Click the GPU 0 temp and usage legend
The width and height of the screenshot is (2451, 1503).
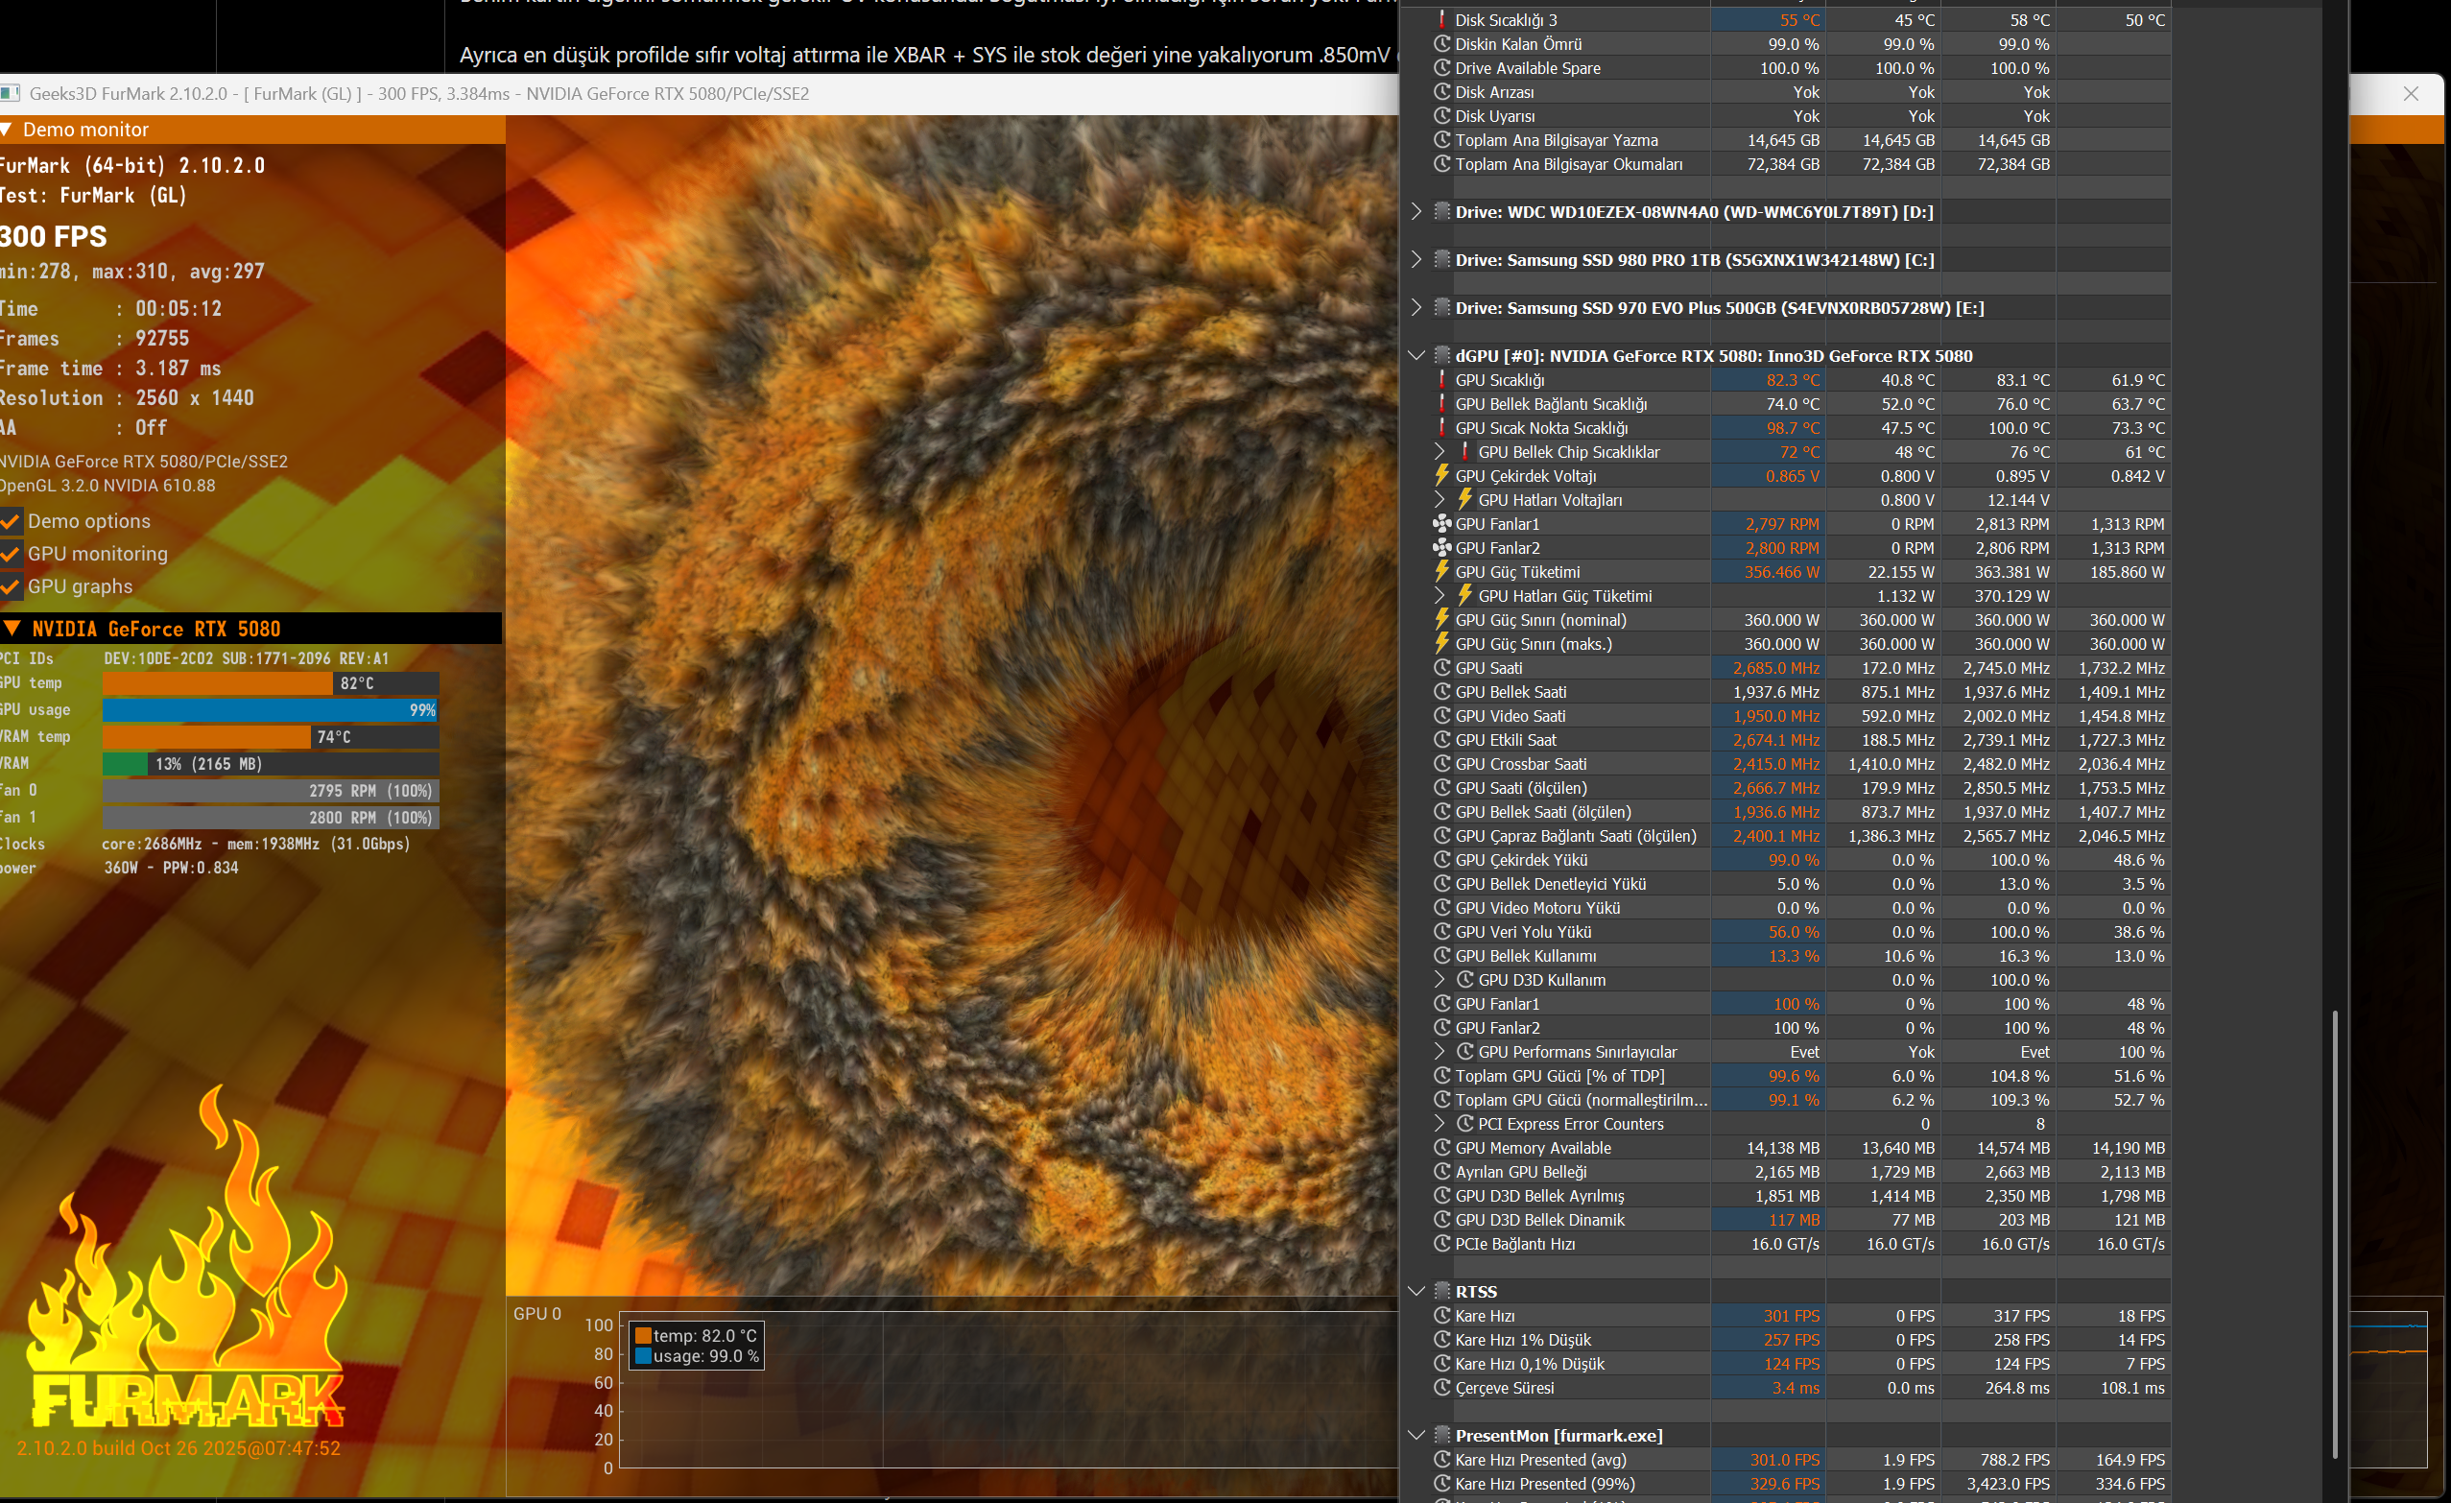coord(698,1346)
